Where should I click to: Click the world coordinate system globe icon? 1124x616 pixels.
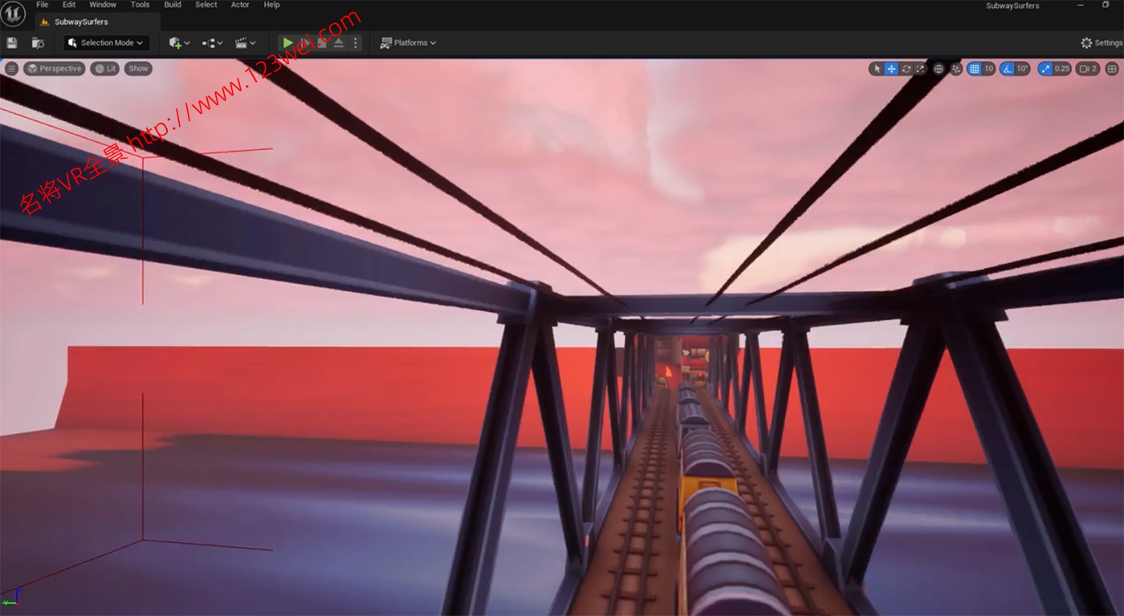click(x=939, y=69)
